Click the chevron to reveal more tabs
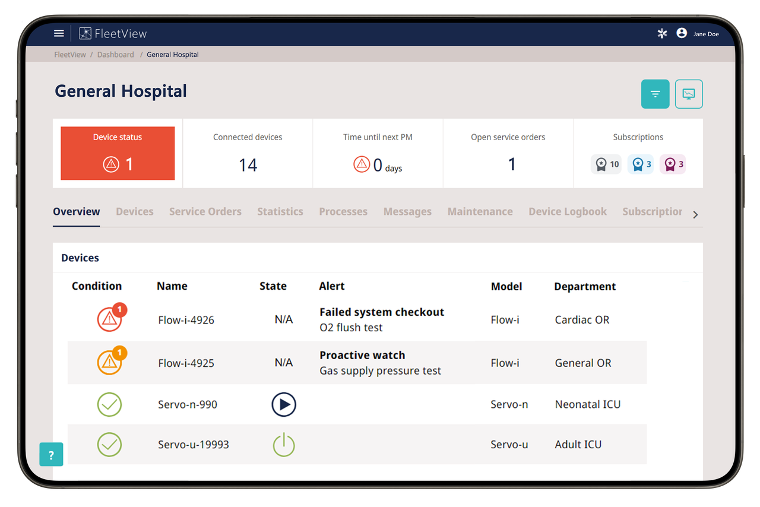This screenshot has height=507, width=760. coord(695,214)
